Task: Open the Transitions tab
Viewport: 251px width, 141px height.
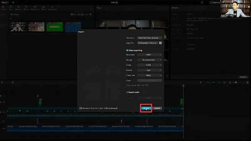Action: tap(35, 8)
